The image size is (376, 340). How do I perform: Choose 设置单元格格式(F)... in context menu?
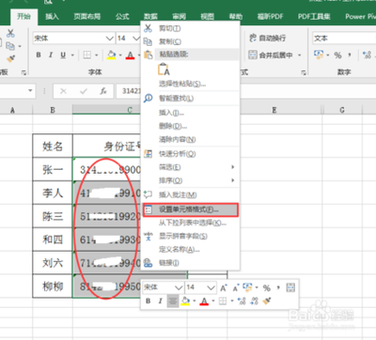tap(191, 209)
